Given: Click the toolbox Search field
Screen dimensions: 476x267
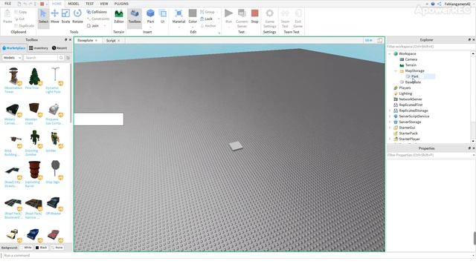Looking at the screenshot, I should pos(40,58).
